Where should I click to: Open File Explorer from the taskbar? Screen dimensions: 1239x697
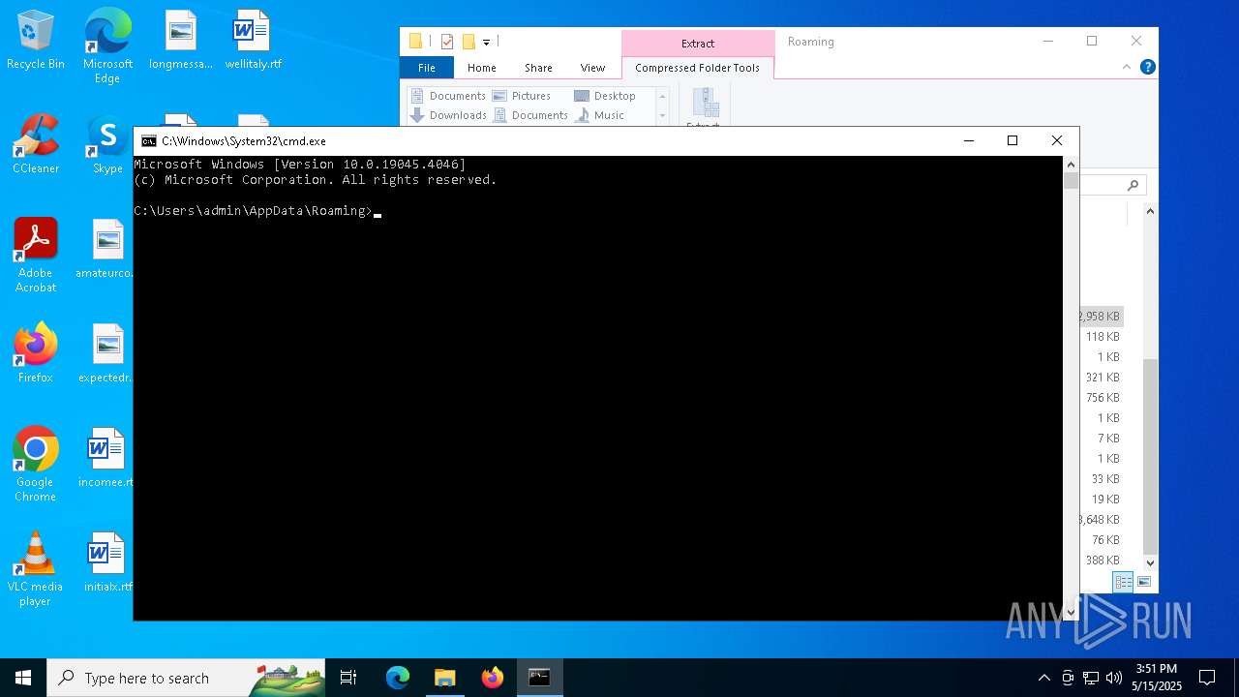tap(445, 678)
